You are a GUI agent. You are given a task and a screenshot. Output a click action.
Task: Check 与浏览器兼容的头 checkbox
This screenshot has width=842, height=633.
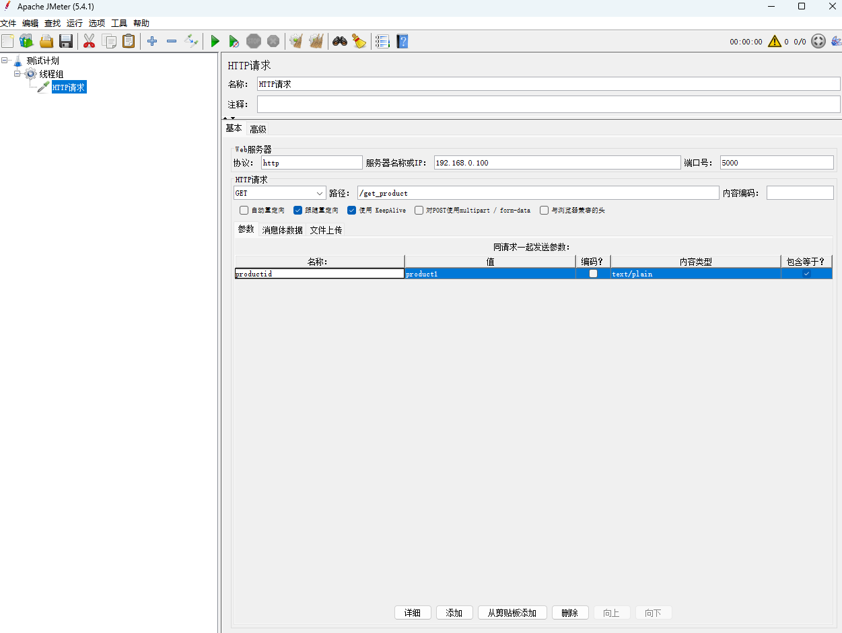tap(545, 211)
